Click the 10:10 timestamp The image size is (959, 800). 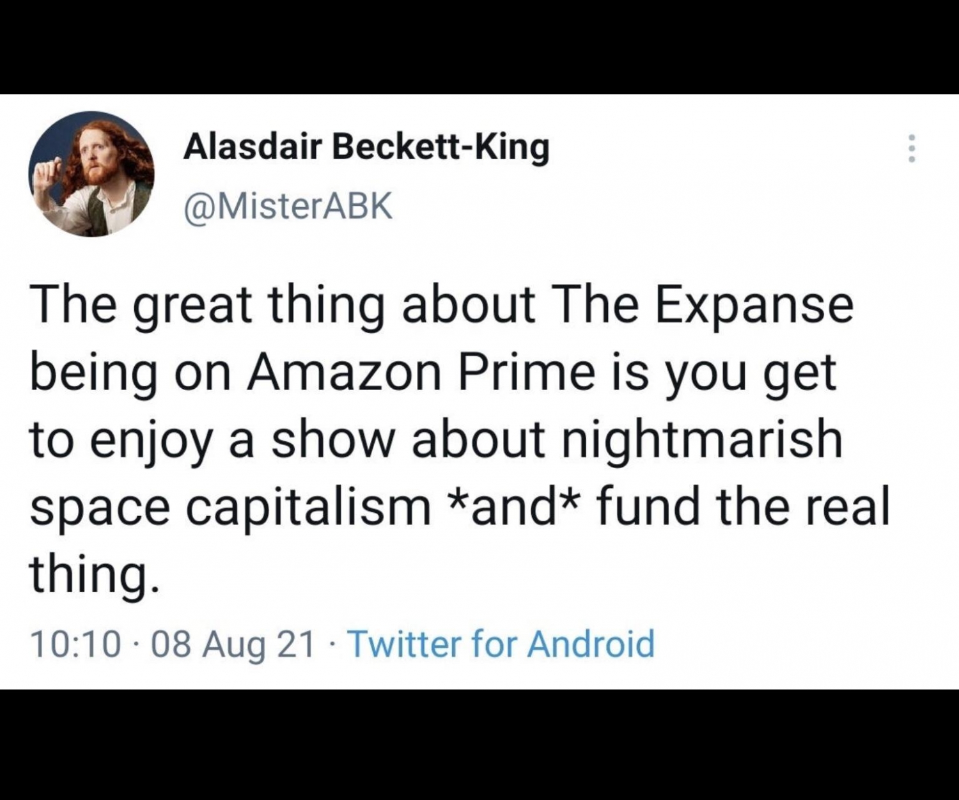[75, 643]
